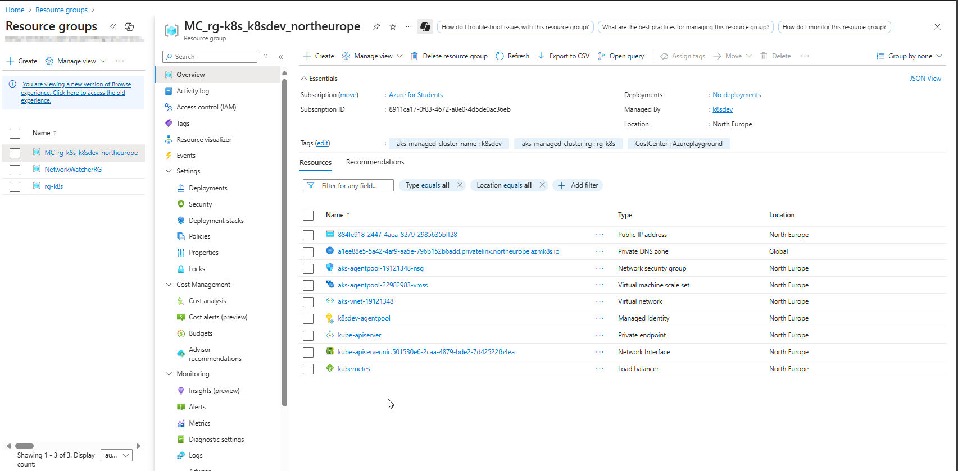Open row menu ellipsis for kube-apiserver private endpoint
The image size is (958, 471).
point(600,335)
